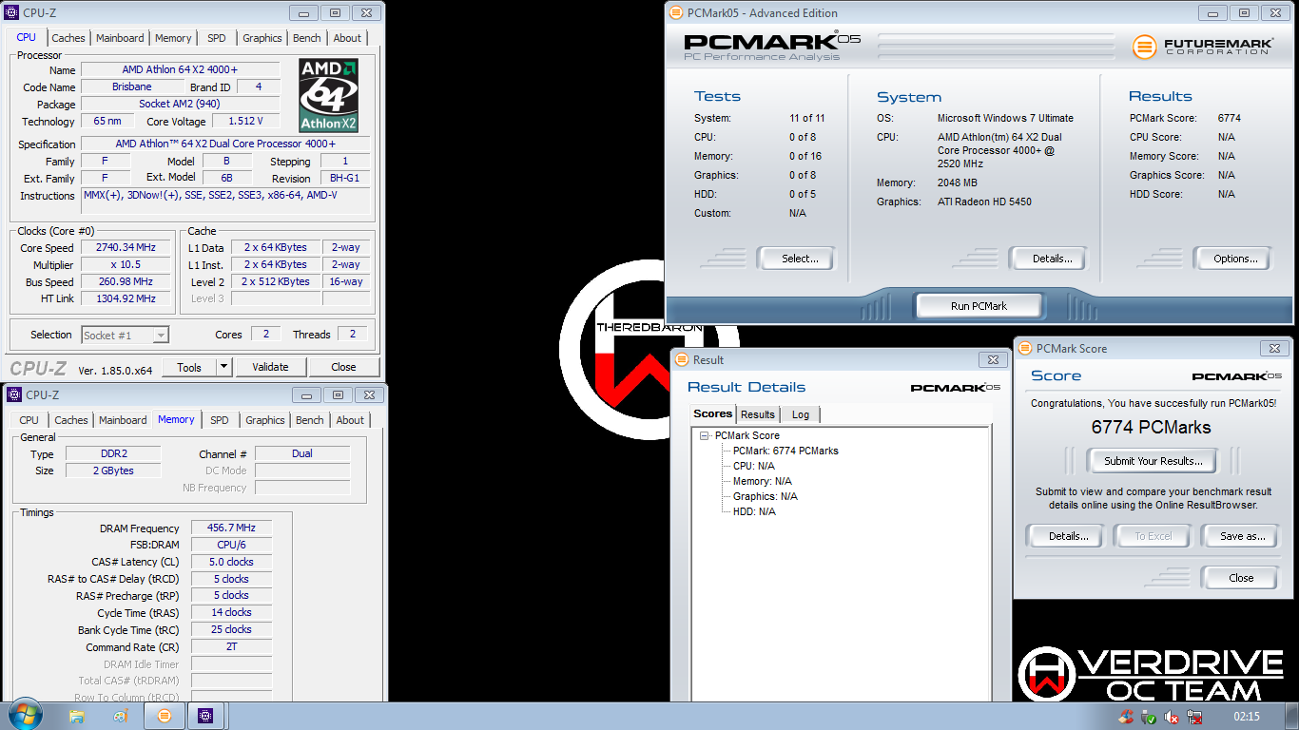Click the Tools button in CPU-Z

tap(189, 367)
